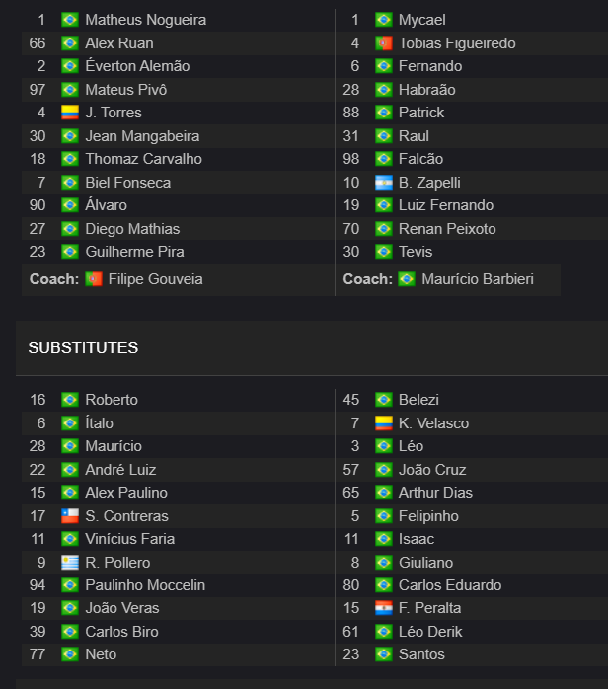Open Guilherme Pira's player link
Image resolution: width=608 pixels, height=689 pixels.
135,252
